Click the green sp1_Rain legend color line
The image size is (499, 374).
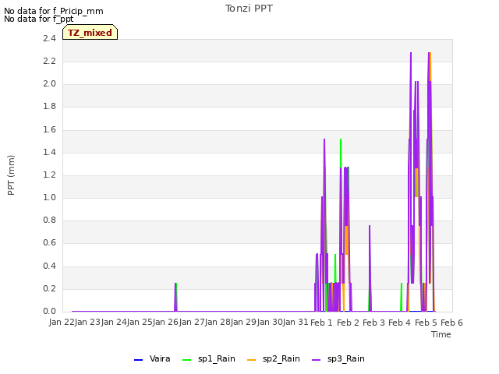187,360
